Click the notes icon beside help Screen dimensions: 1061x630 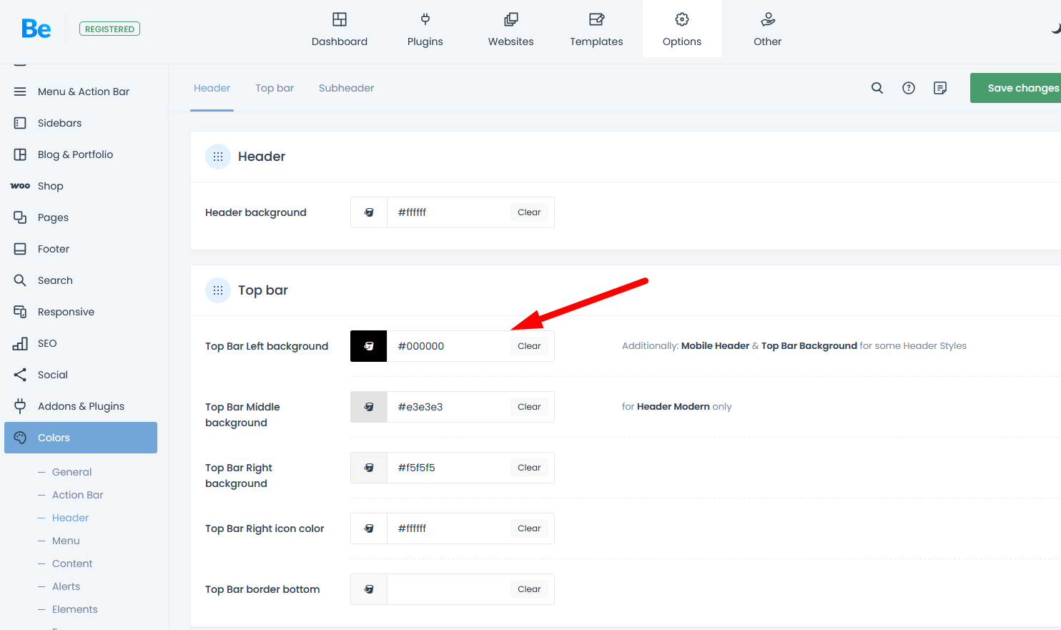(940, 88)
